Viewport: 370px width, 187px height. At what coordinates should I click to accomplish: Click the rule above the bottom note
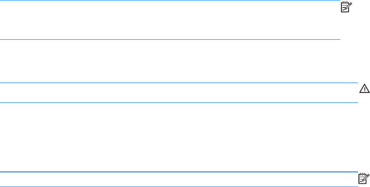coord(179,172)
